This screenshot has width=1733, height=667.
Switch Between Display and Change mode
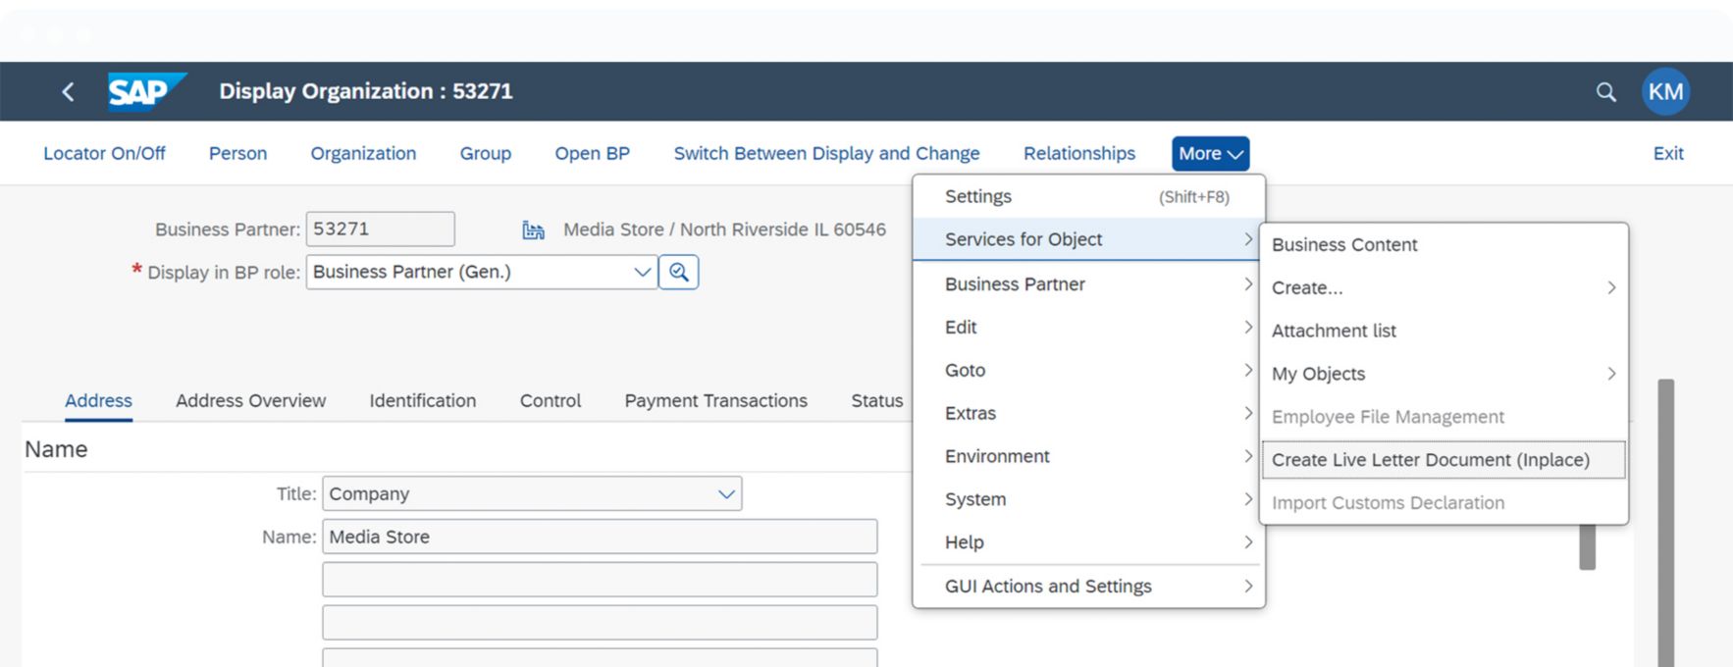[x=826, y=153]
